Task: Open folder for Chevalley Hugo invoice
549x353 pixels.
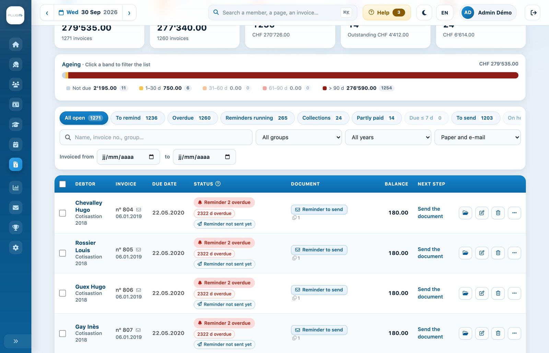Action: tap(465, 213)
